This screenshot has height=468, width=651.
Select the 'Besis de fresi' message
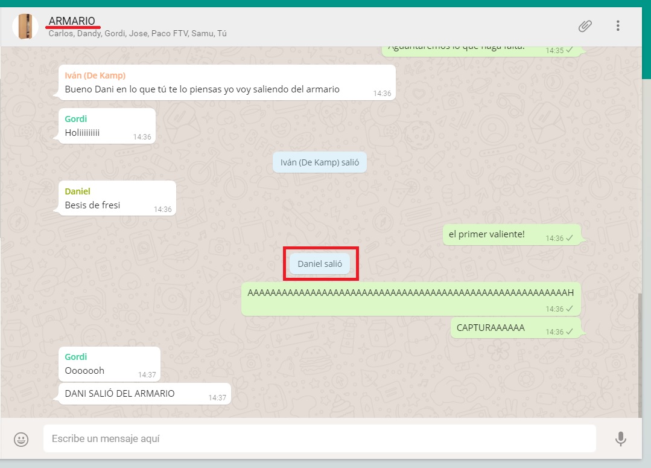(x=92, y=205)
